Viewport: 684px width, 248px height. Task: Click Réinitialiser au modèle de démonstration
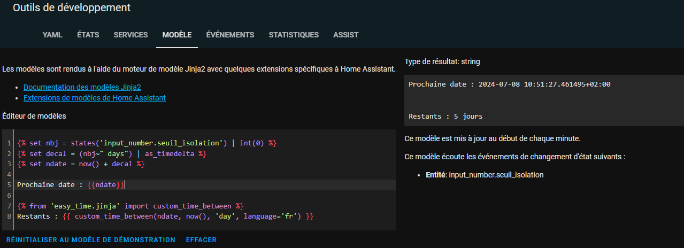pyautogui.click(x=91, y=240)
